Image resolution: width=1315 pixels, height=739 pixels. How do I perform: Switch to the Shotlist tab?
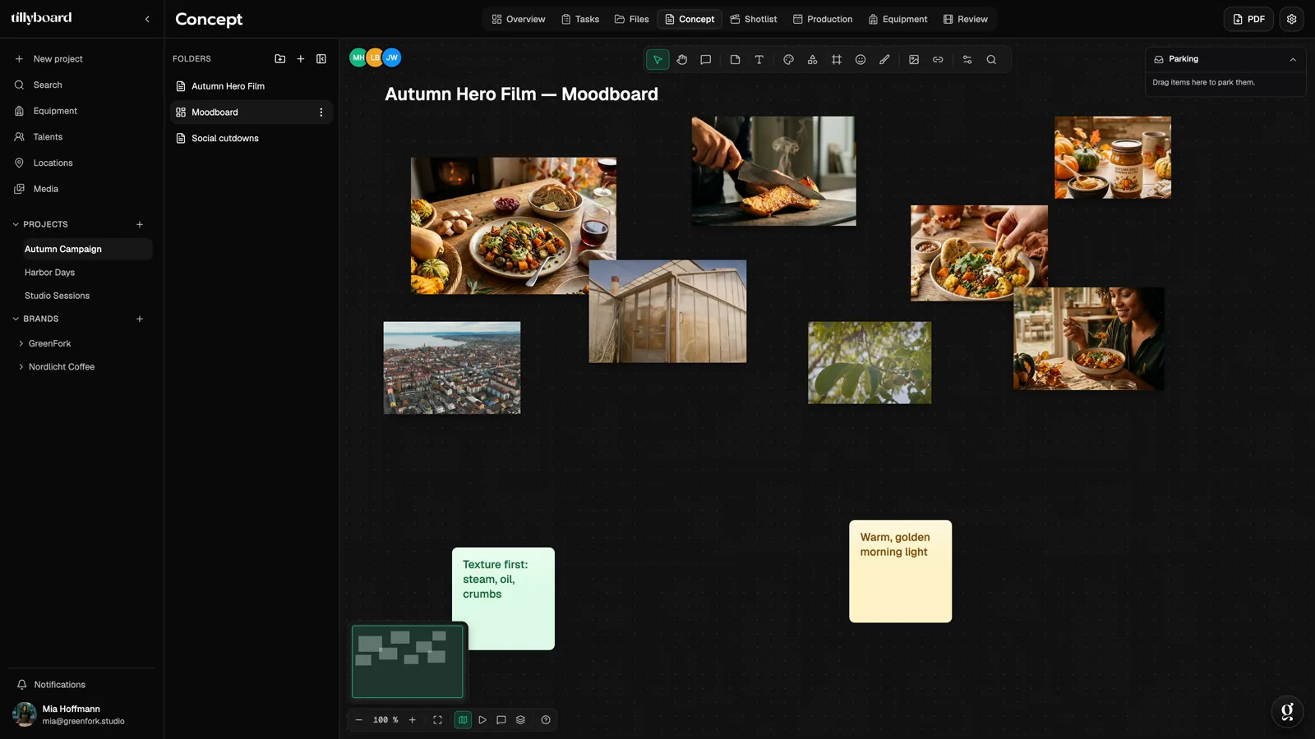[754, 19]
